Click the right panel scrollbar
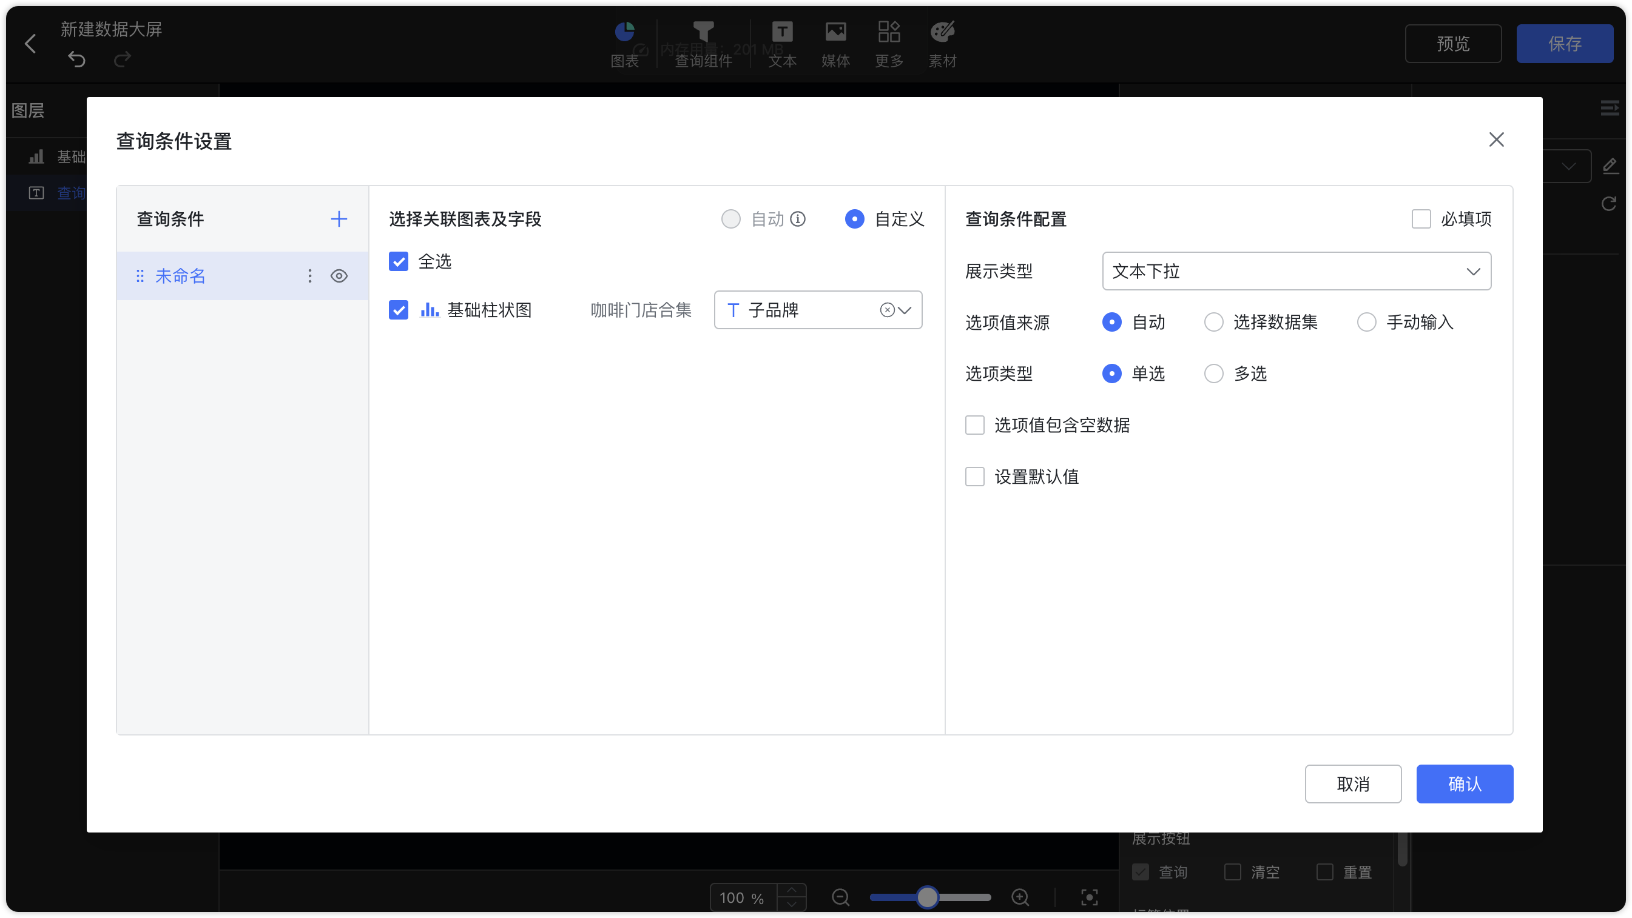 click(x=1402, y=848)
